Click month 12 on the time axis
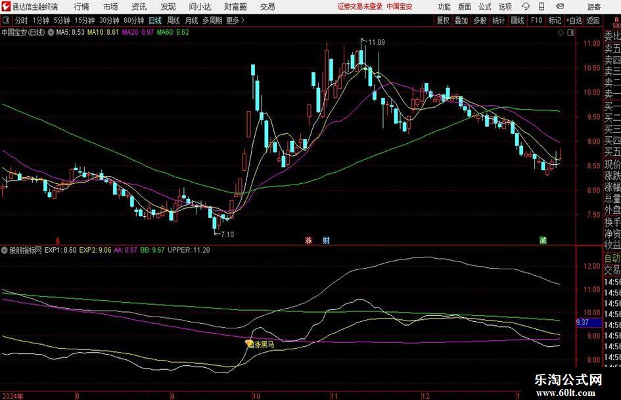This screenshot has width=621, height=400. click(x=425, y=396)
